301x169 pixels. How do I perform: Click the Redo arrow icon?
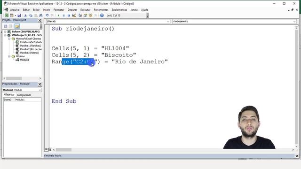click(52, 15)
